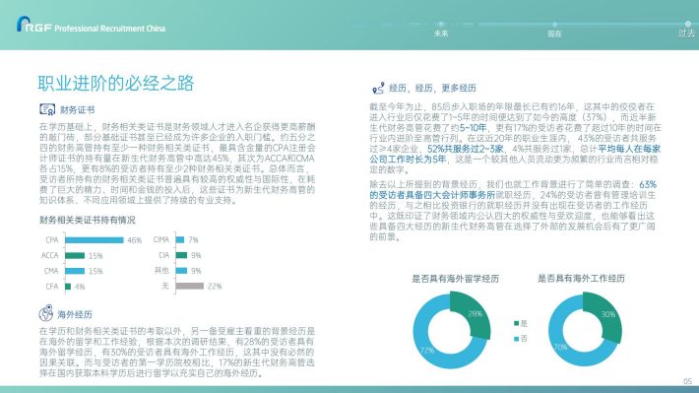The image size is (699, 393).
Task: Click the CPA 46% bar
Action: tap(95, 240)
